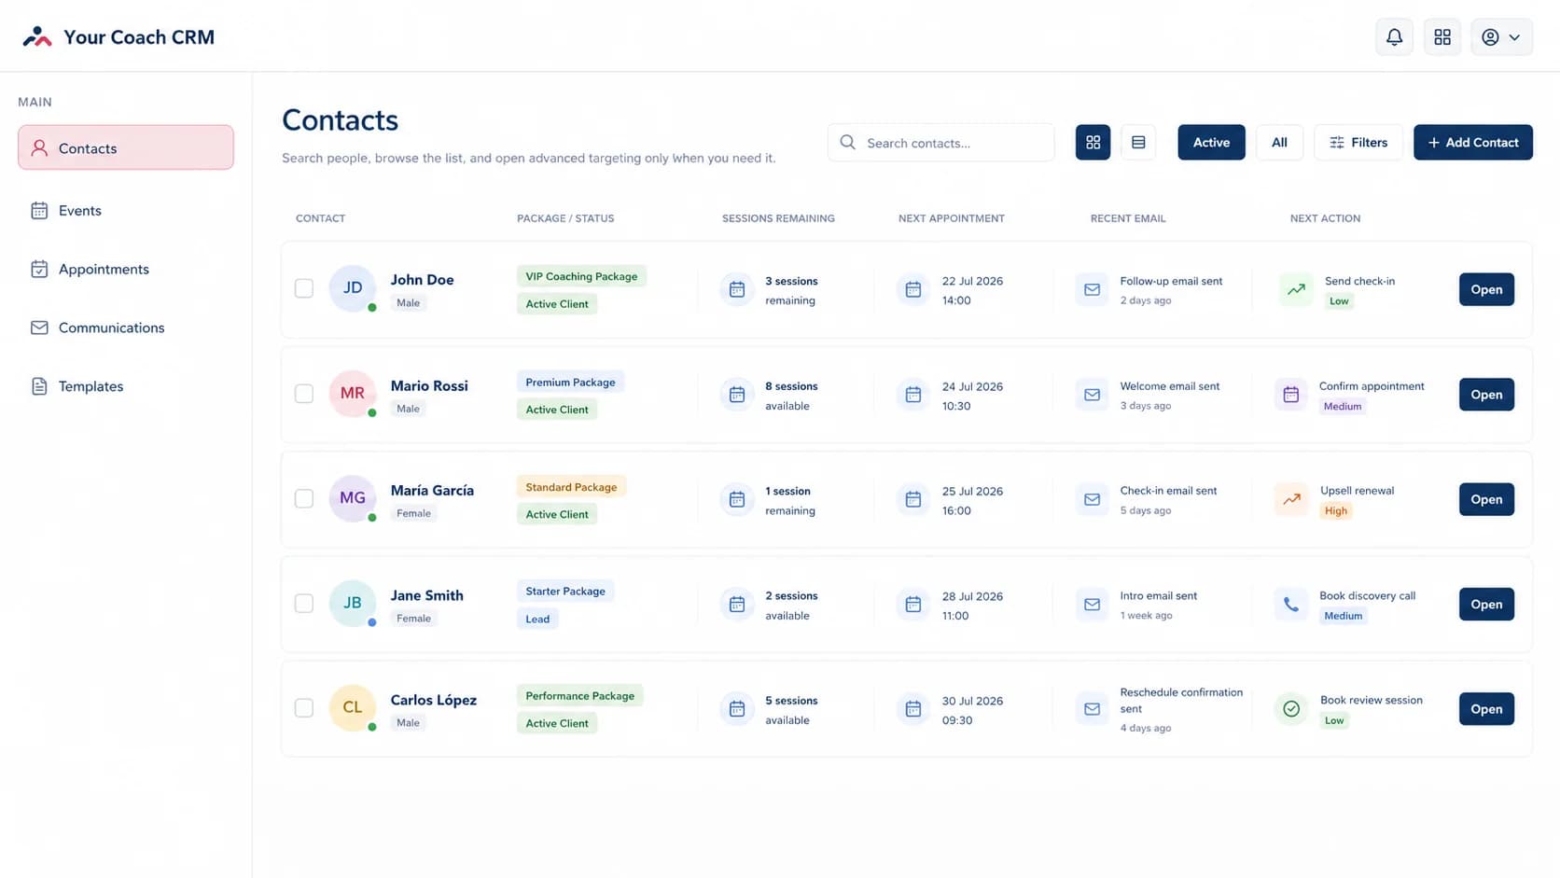Click the NEXT APPOINTMENT column header
The image size is (1560, 878).
(x=952, y=218)
